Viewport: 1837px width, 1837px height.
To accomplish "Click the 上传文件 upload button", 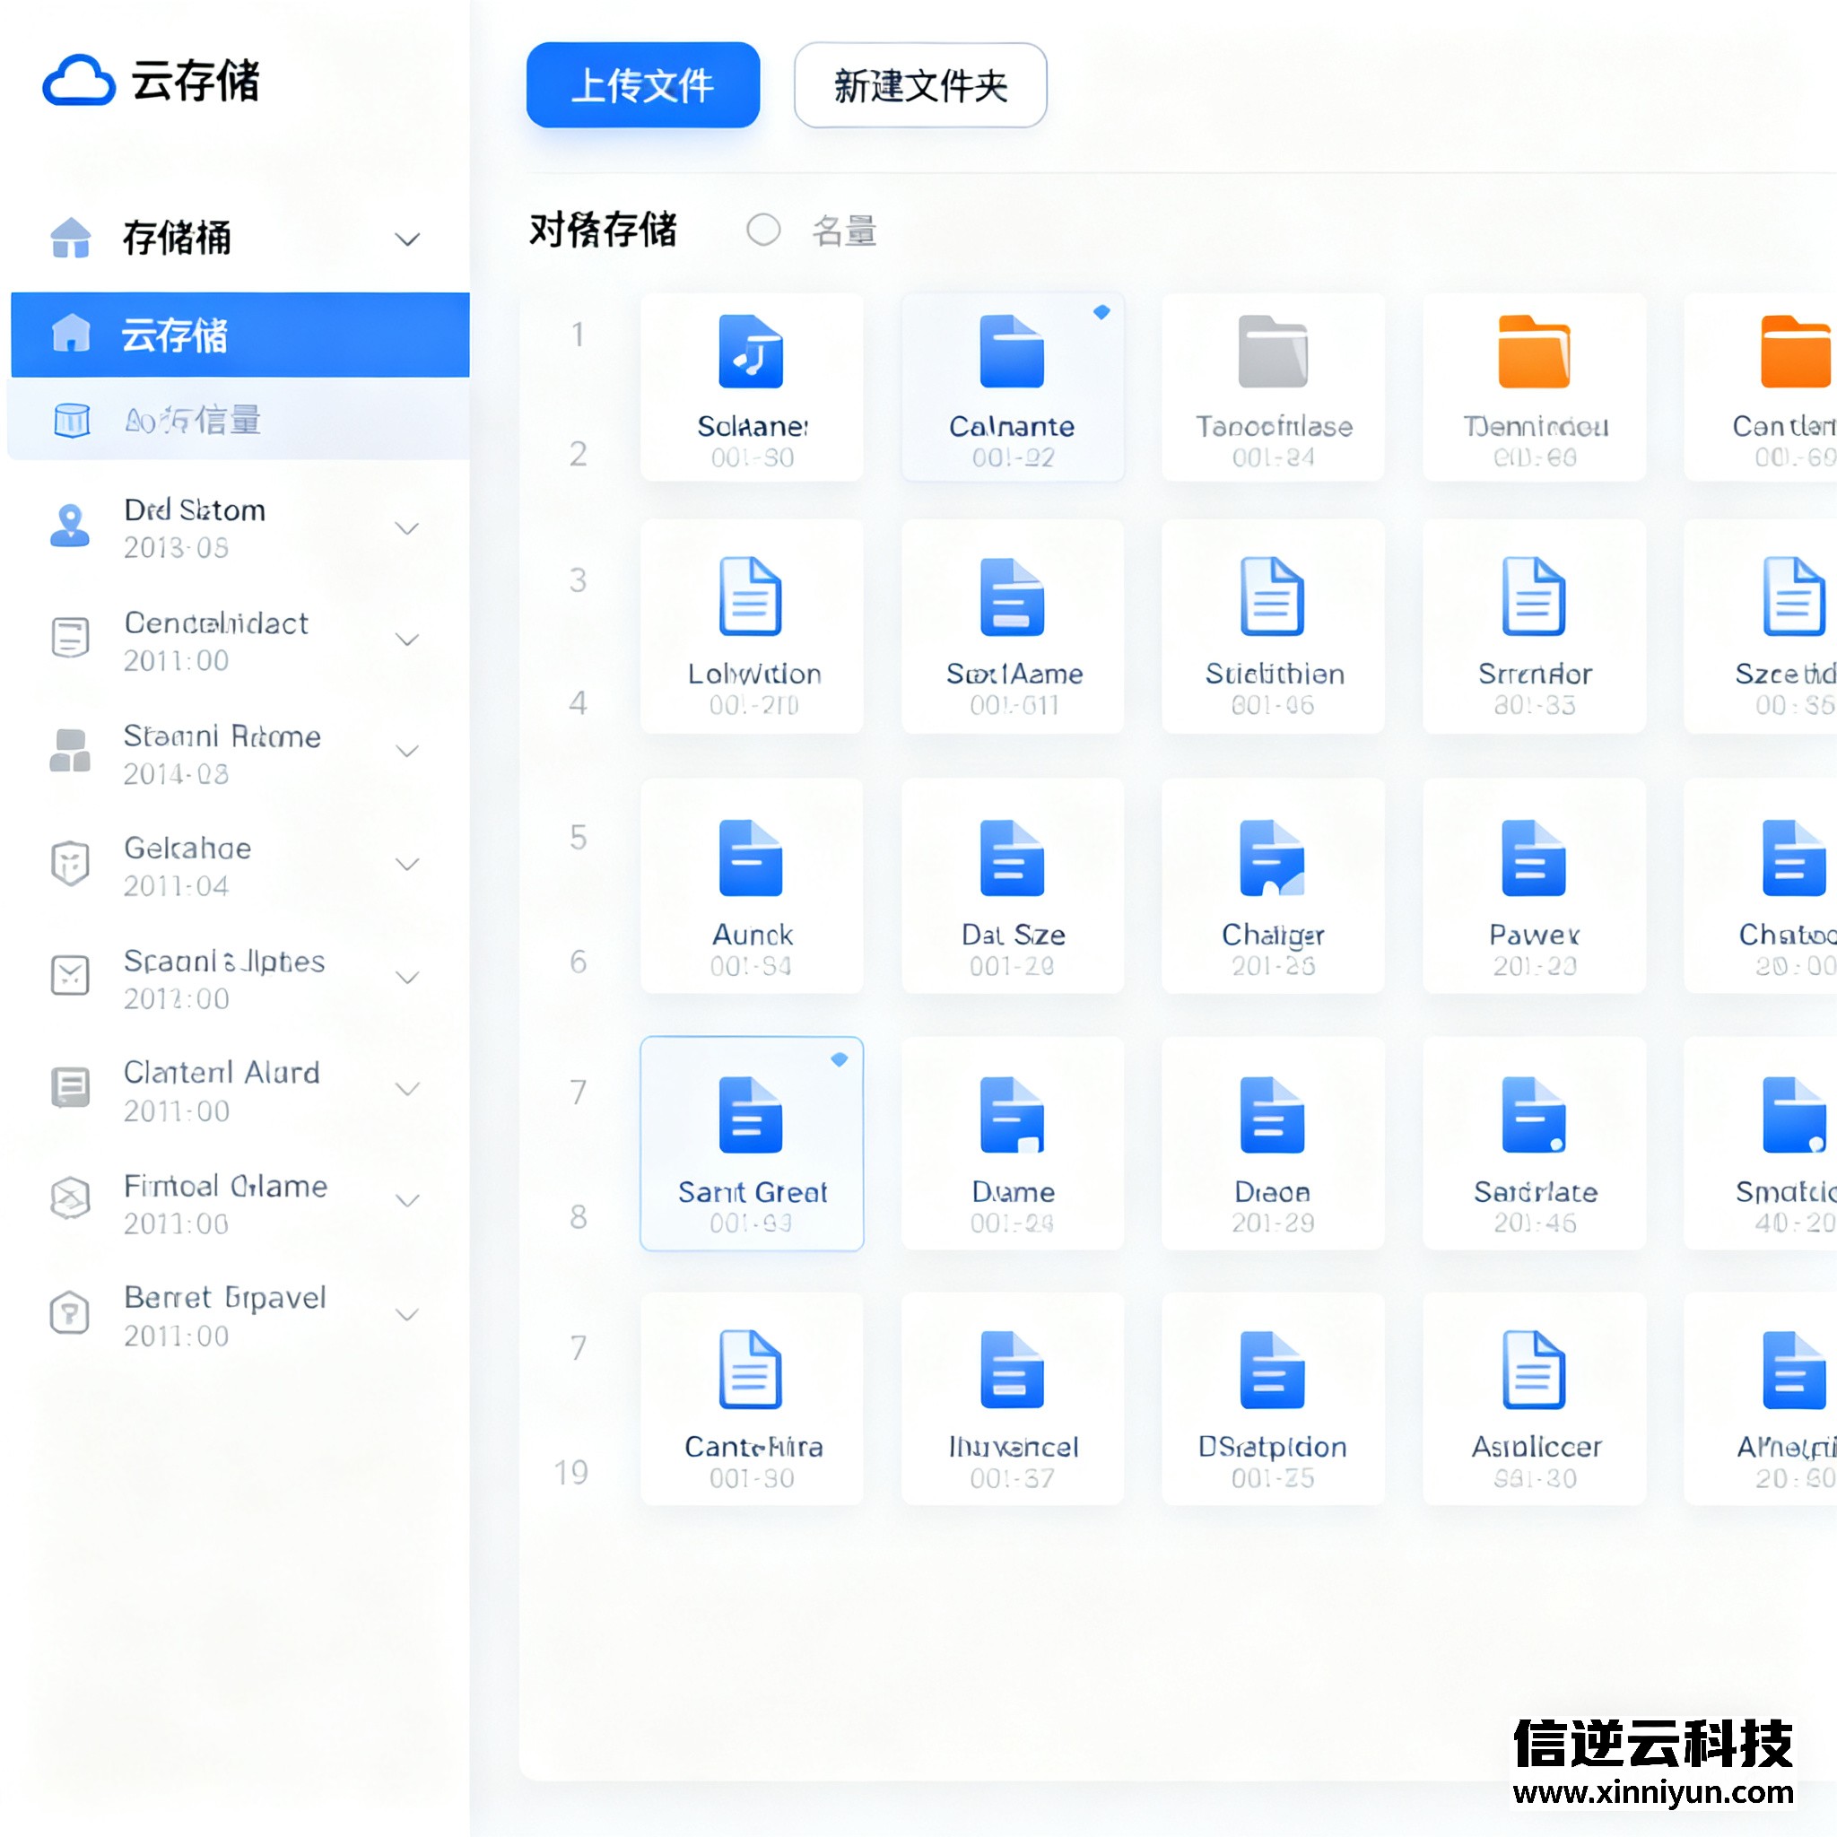I will pos(643,85).
